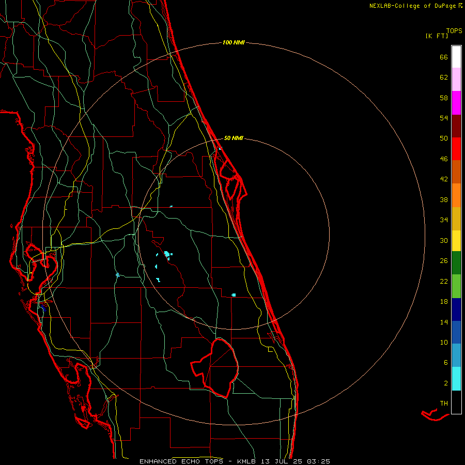This screenshot has height=465, width=465.
Task: Click the lone cyan echo southeast of the cluster
Action: [x=234, y=295]
